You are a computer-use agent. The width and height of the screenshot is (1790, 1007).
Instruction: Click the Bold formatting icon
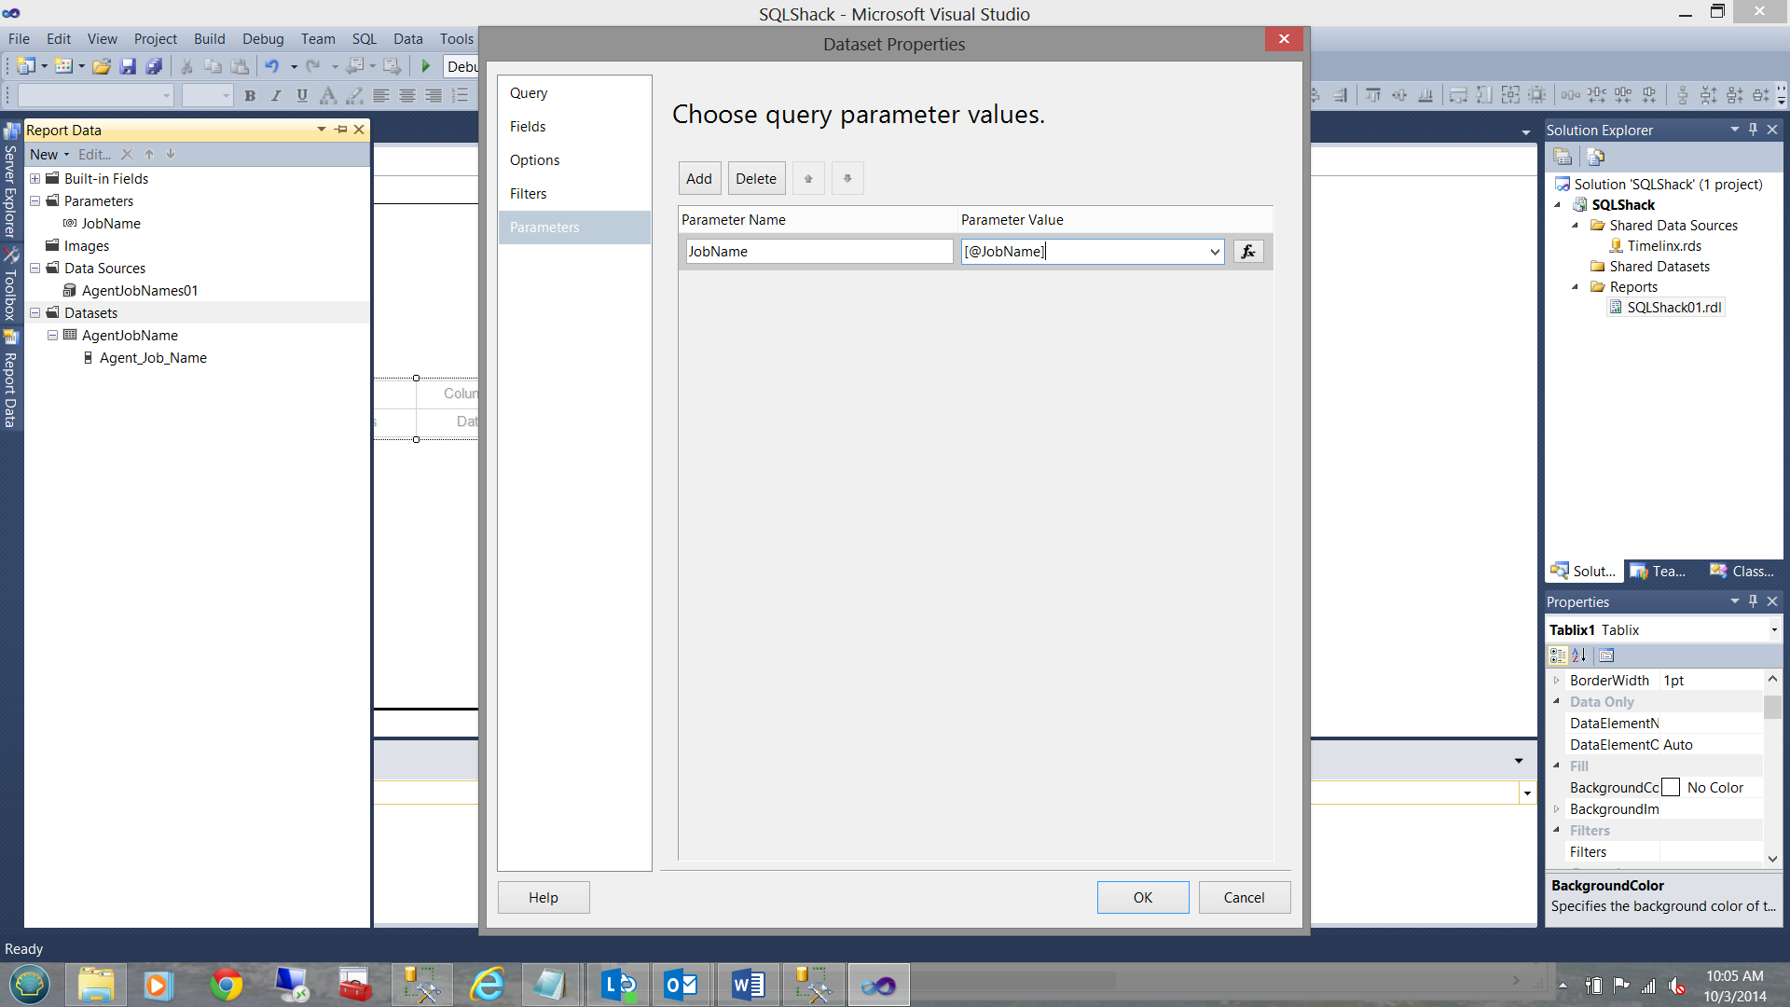[250, 95]
